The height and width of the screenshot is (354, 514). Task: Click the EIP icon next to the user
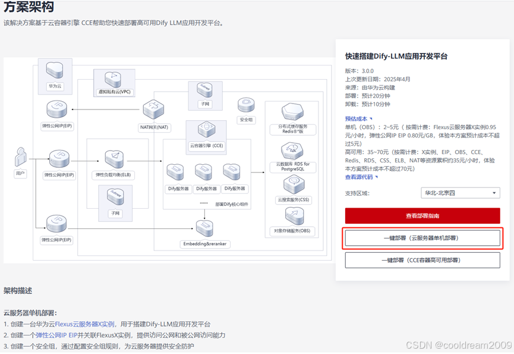(59, 159)
